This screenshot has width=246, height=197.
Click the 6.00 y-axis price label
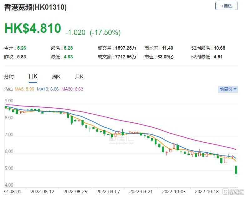(9, 151)
